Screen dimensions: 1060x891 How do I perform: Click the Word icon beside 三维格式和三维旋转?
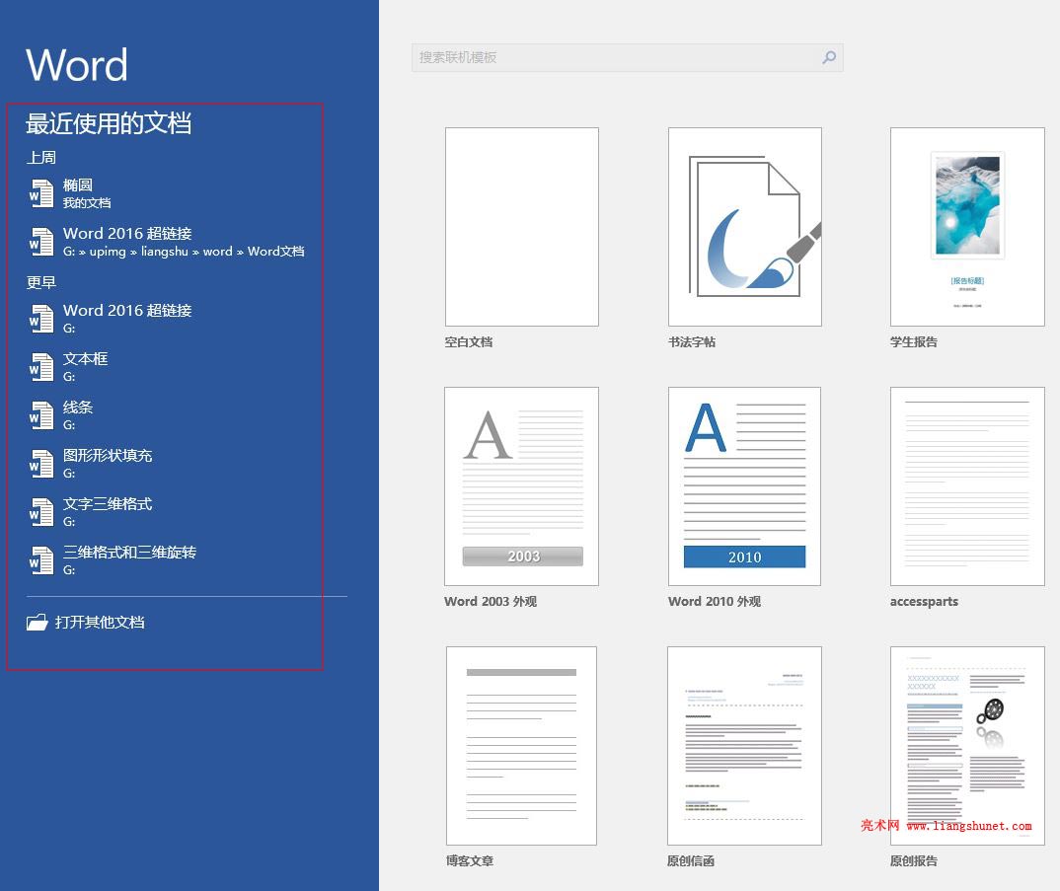coord(41,560)
